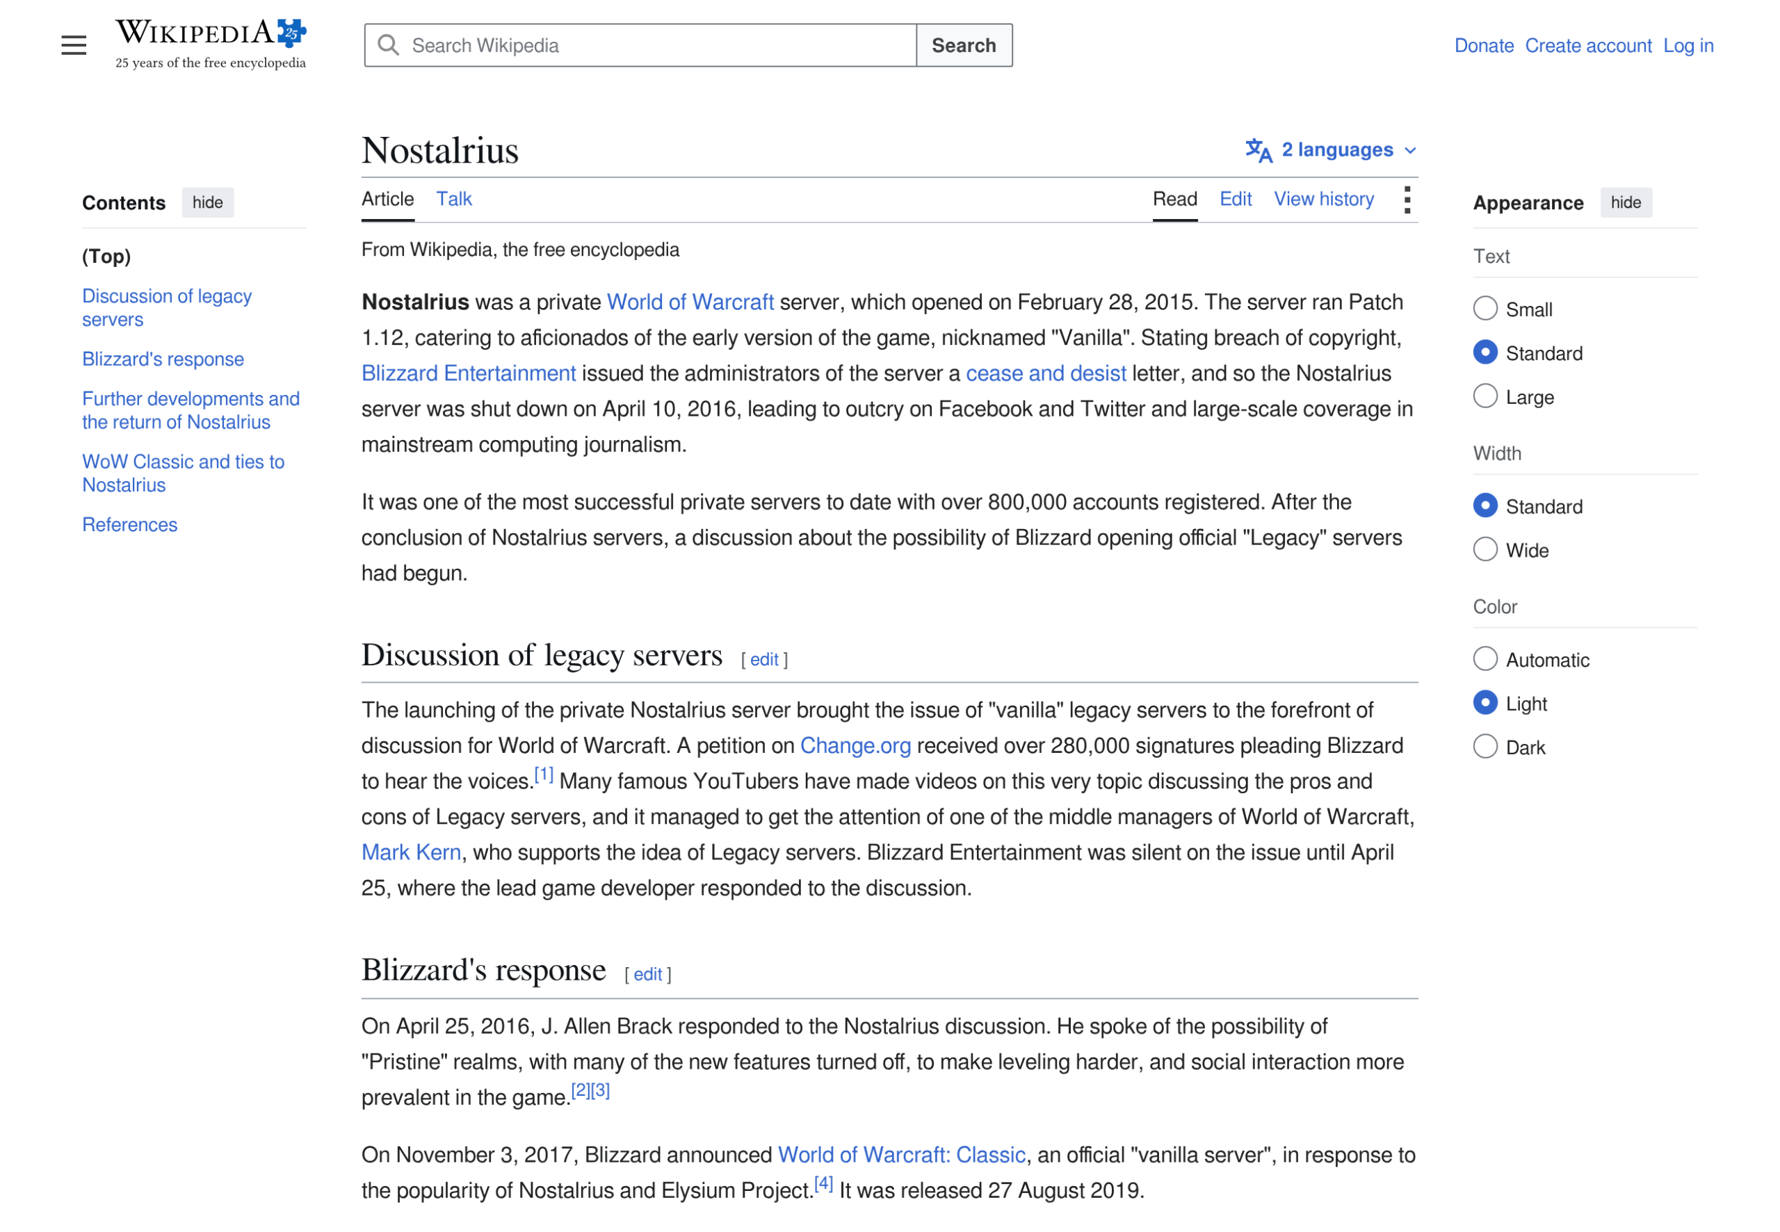This screenshot has height=1232, width=1780.
Task: Jump to Blizzard's response in contents
Action: tap(163, 359)
